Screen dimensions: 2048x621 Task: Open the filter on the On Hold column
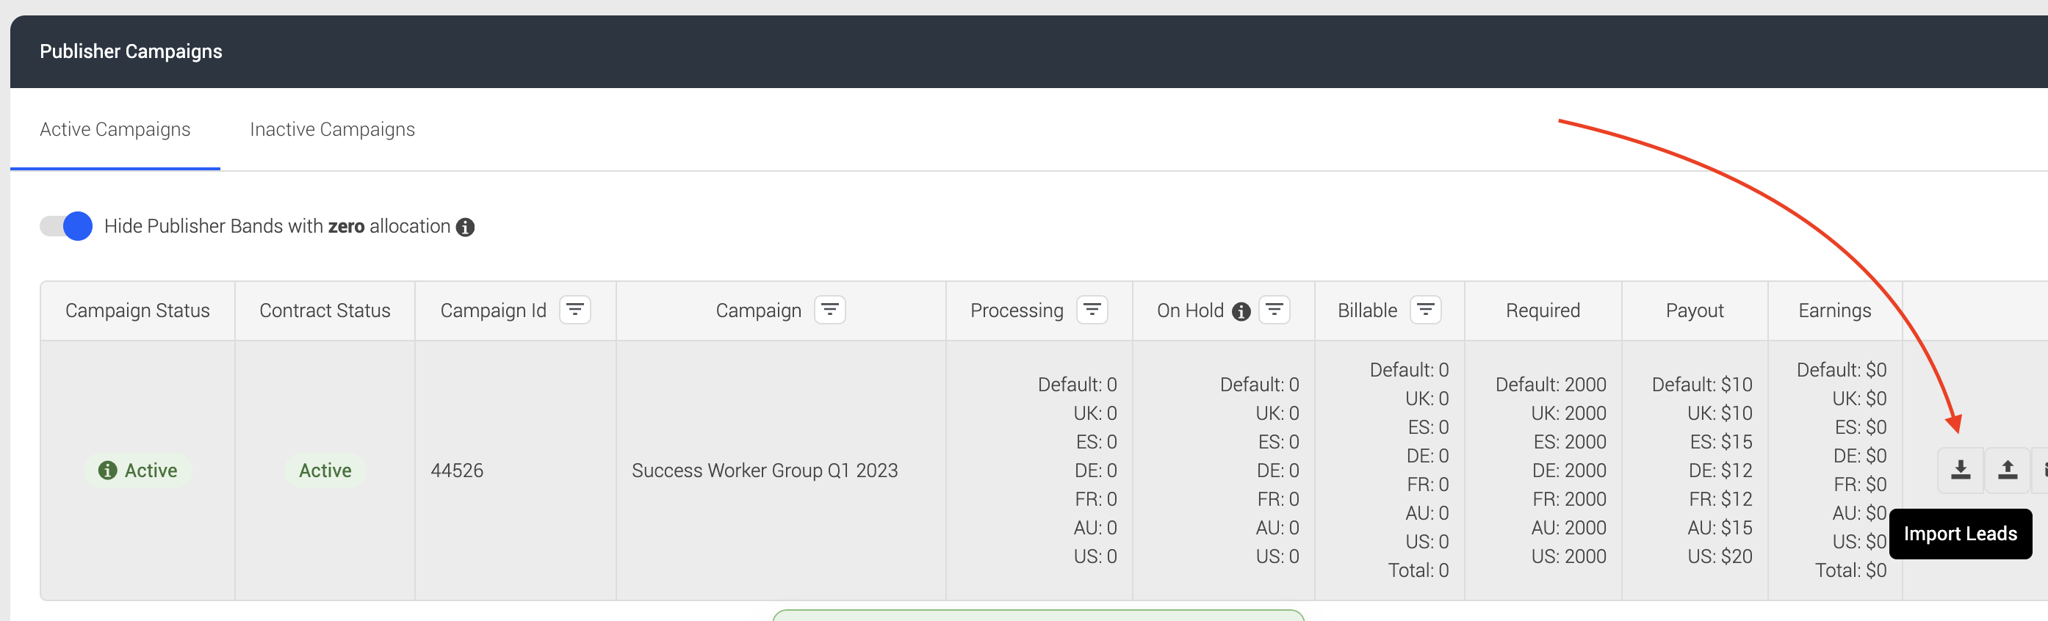[x=1275, y=310]
